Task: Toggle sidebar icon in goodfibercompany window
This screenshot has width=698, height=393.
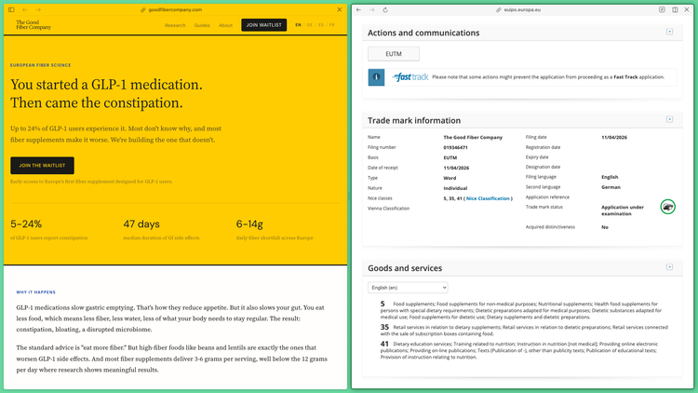Action: [11, 9]
